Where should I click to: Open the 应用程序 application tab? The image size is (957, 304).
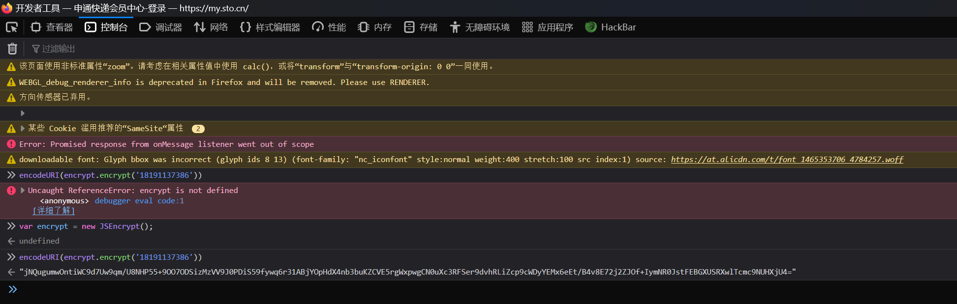tap(548, 28)
